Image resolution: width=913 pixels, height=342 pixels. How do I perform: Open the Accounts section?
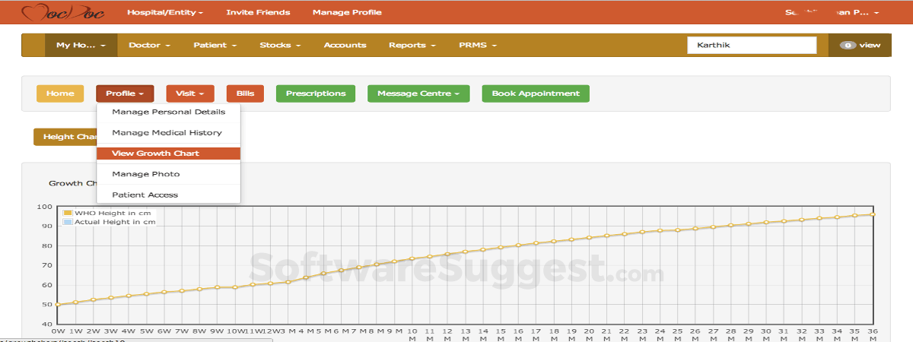pos(345,45)
